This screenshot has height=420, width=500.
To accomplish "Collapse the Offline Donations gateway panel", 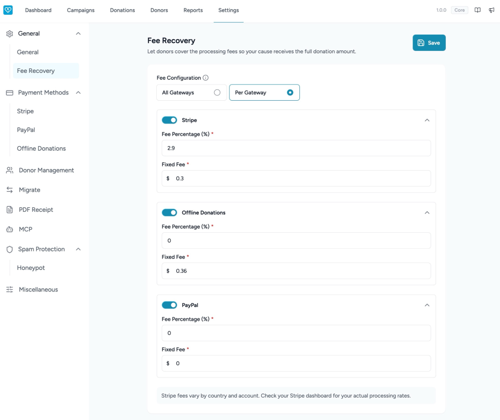I will [x=427, y=213].
